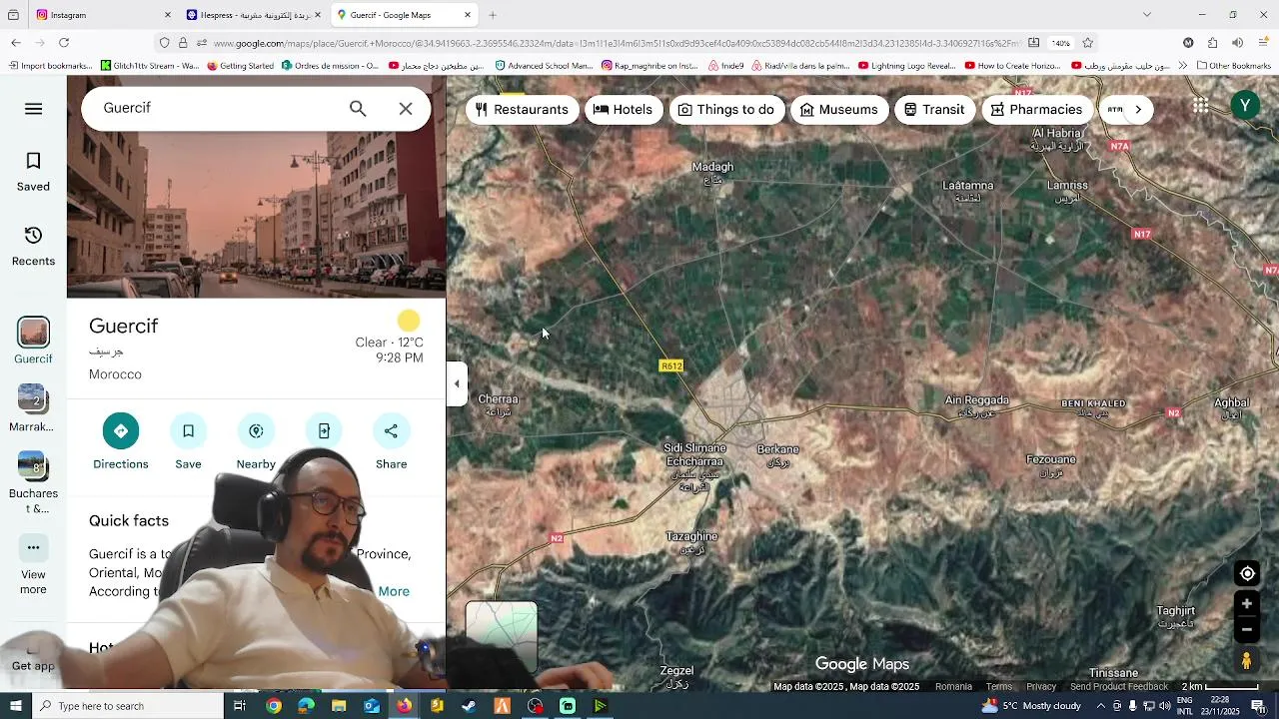Bookmark this page with the star icon

click(1088, 43)
